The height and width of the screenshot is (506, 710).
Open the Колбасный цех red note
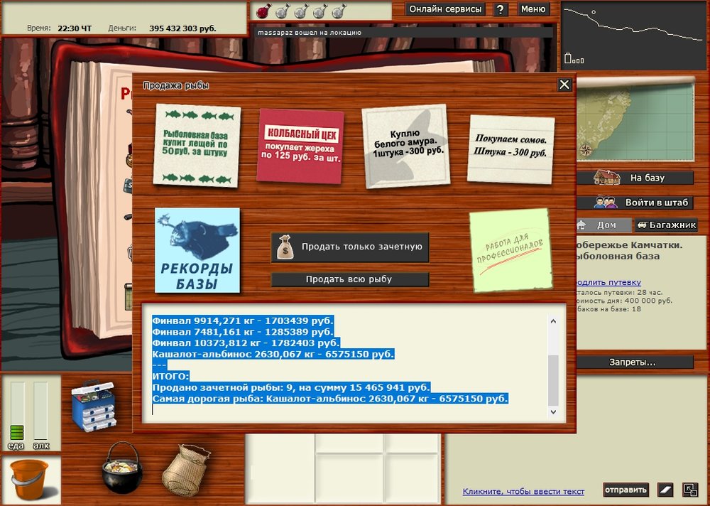pyautogui.click(x=300, y=146)
